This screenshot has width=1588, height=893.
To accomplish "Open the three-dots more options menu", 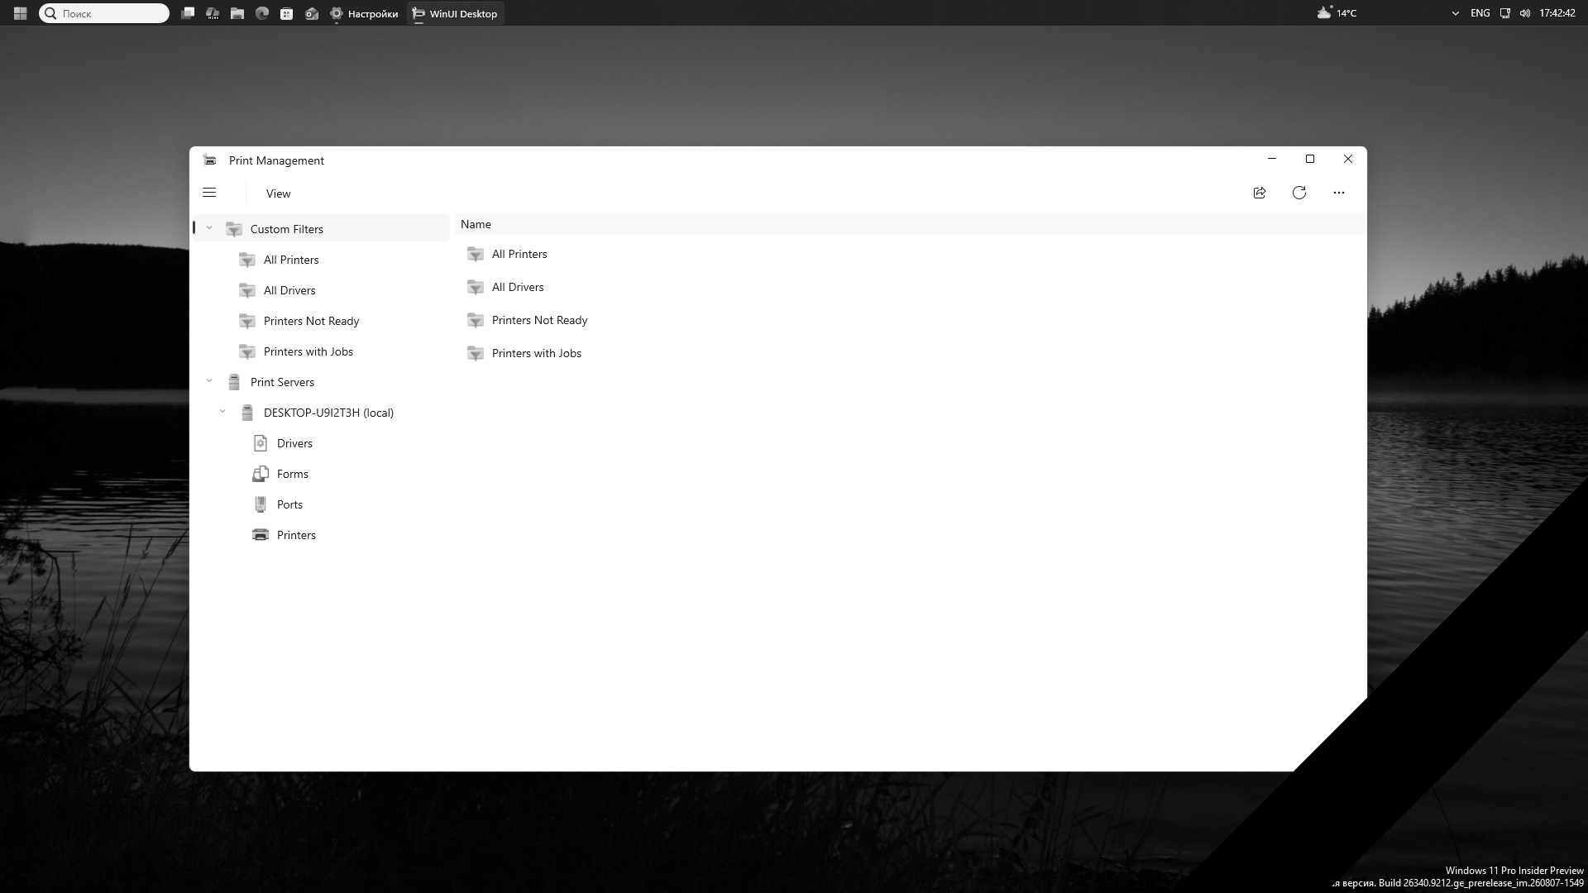I will click(1339, 193).
